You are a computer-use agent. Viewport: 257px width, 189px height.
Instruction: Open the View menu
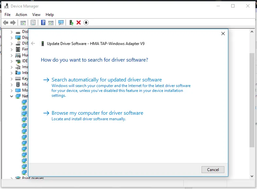pyautogui.click(x=36, y=15)
